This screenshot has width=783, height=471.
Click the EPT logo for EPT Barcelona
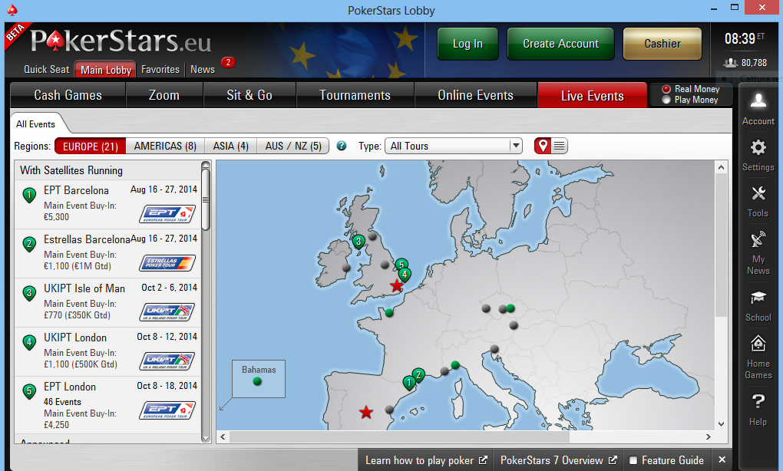pyautogui.click(x=167, y=213)
